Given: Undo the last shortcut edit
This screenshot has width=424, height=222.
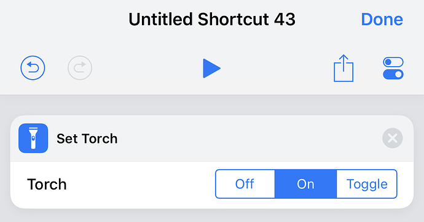Looking at the screenshot, I should coord(33,67).
